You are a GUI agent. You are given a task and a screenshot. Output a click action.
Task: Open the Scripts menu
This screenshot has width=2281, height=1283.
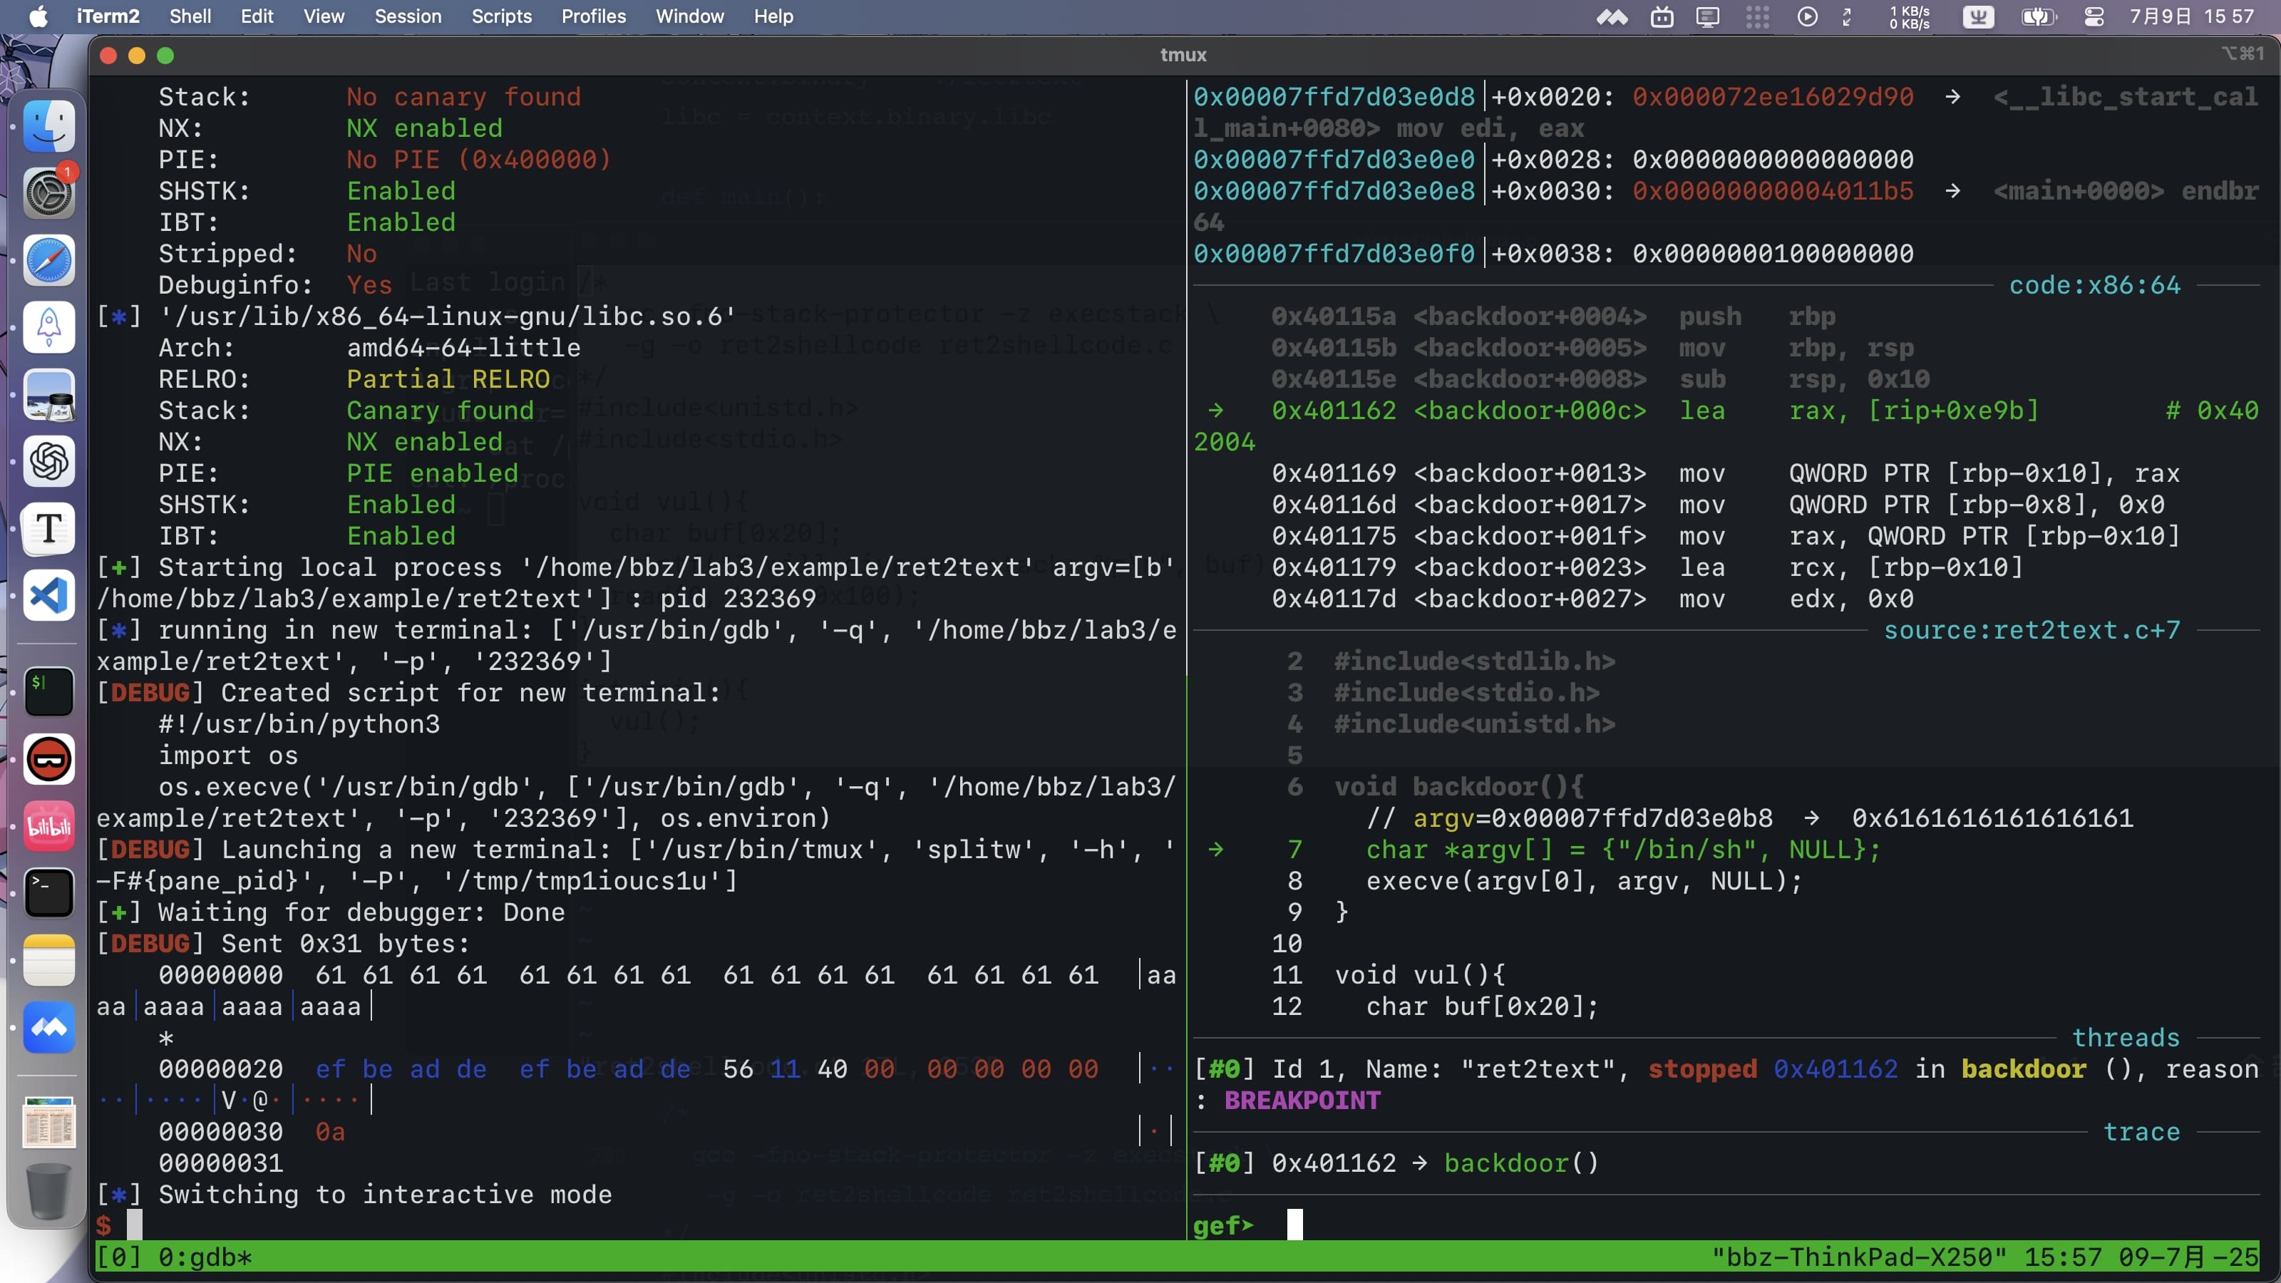[501, 17]
